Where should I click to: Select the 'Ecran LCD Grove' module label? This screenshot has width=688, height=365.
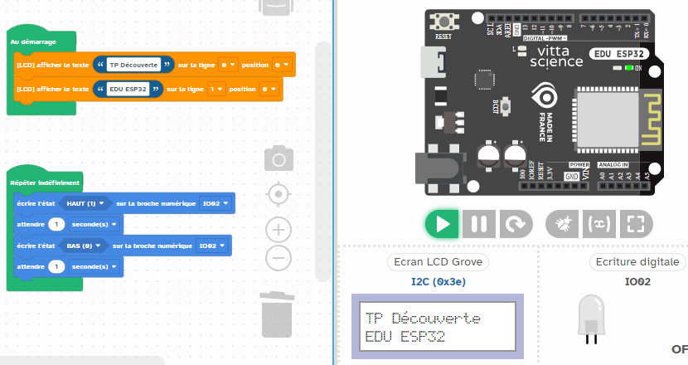438,262
